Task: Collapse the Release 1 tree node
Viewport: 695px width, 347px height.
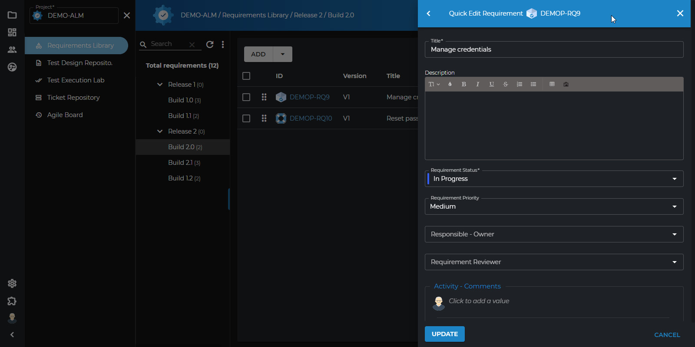Action: [x=160, y=85]
